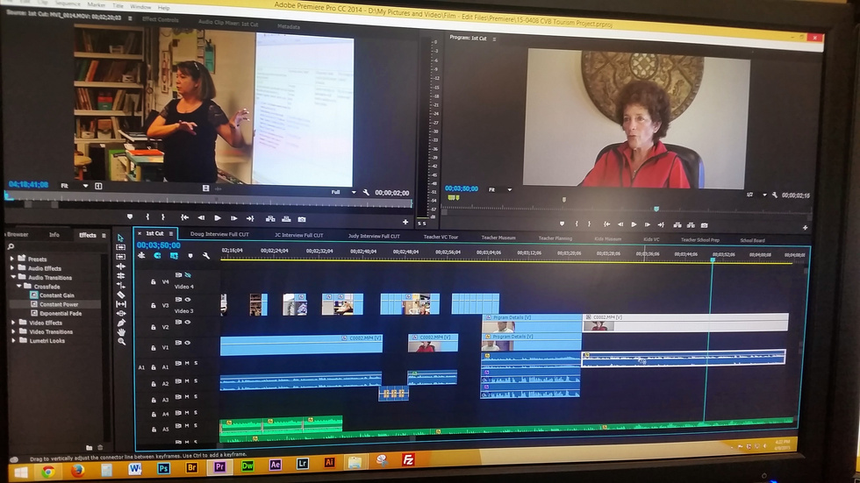Screen dimensions: 860x483
Task: Choose the Selection arrow tool
Action: tap(121, 238)
